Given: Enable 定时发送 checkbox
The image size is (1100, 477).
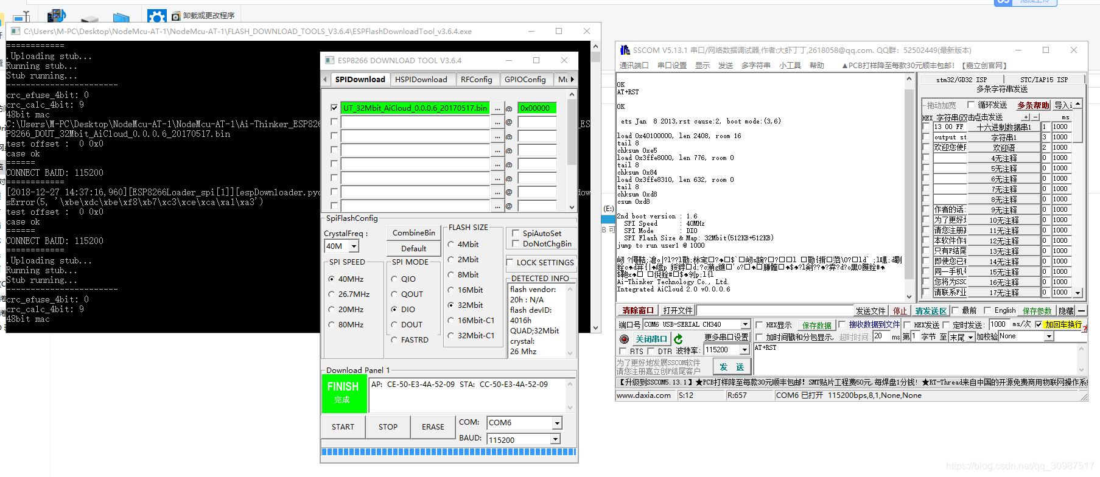Looking at the screenshot, I should coord(945,325).
